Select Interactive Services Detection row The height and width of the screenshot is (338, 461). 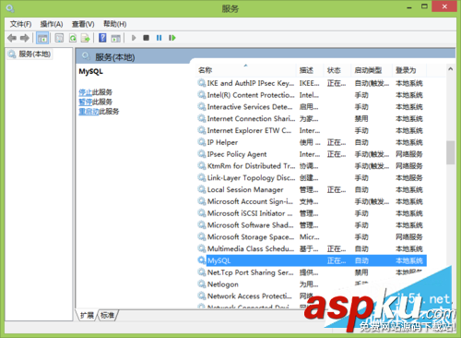click(312, 107)
